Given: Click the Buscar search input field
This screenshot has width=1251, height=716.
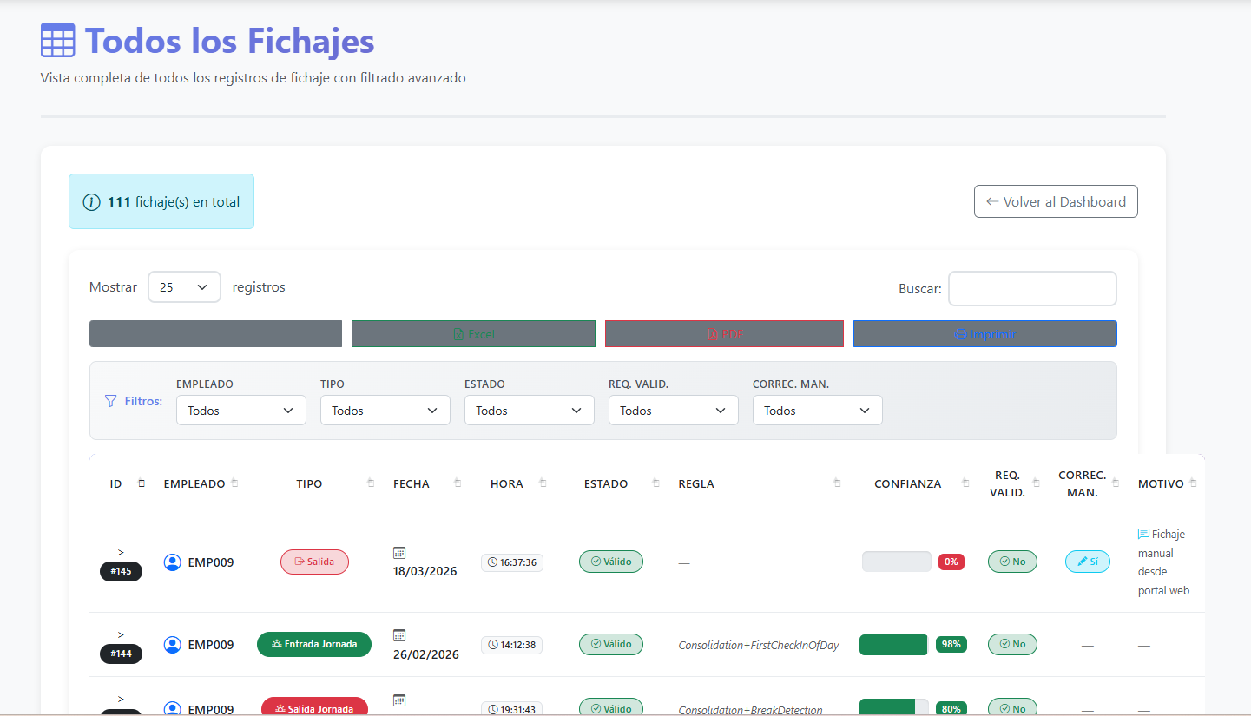Looking at the screenshot, I should tap(1031, 289).
